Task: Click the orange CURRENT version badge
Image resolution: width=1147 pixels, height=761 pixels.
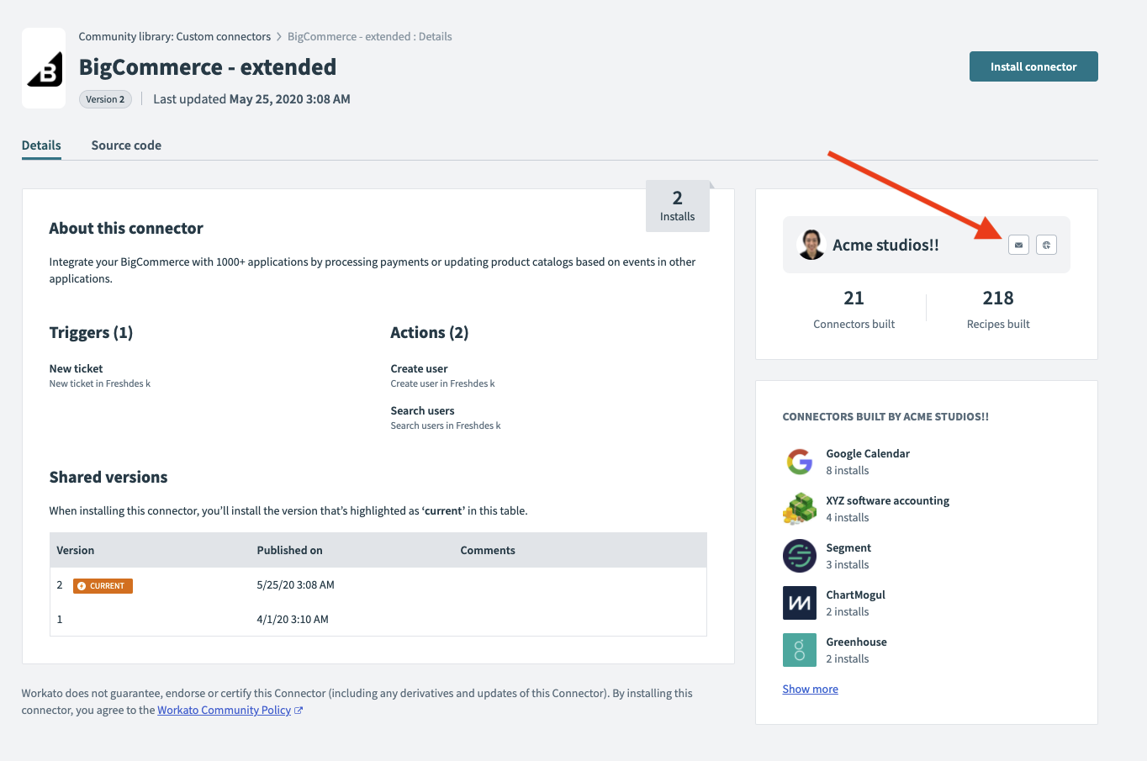Action: 103,586
